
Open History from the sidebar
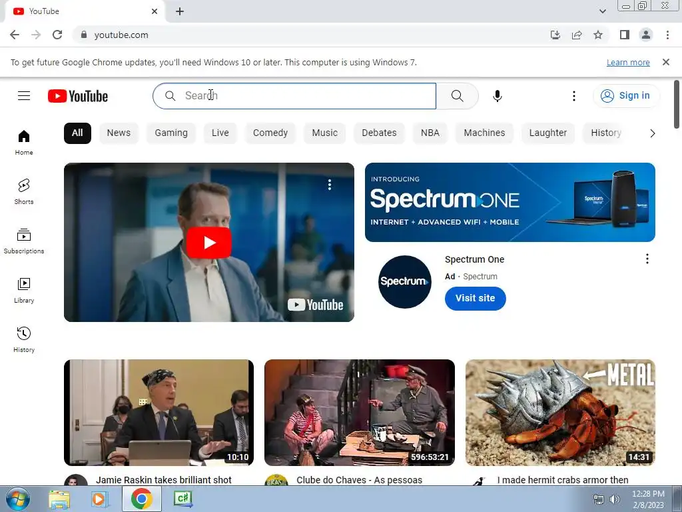[24, 339]
